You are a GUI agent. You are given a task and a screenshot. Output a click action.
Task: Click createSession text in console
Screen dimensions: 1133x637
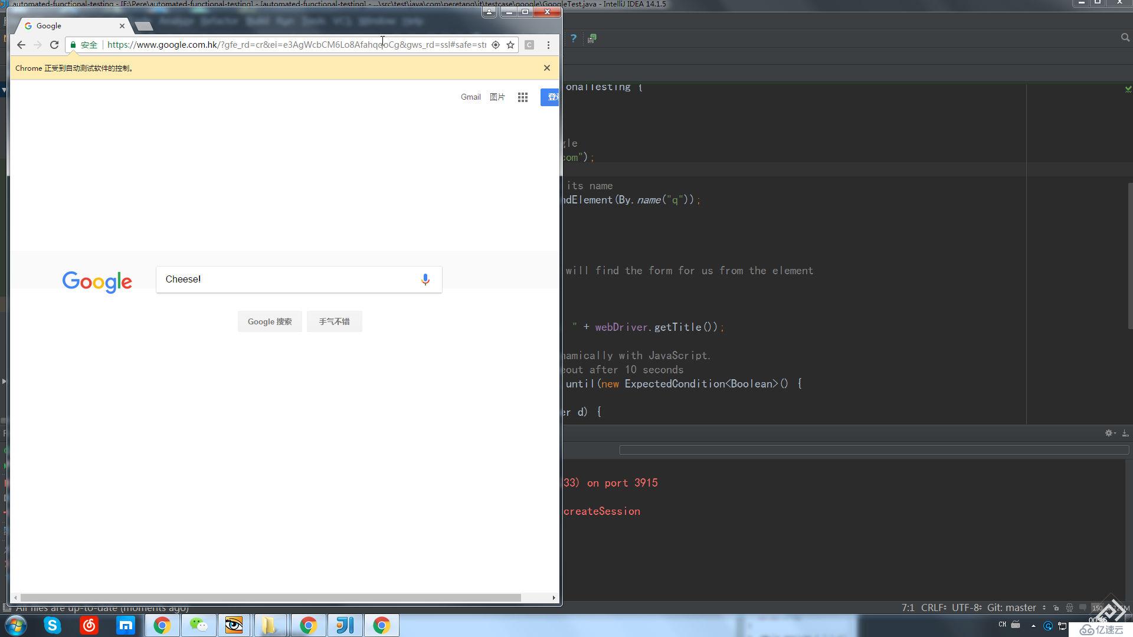601,511
